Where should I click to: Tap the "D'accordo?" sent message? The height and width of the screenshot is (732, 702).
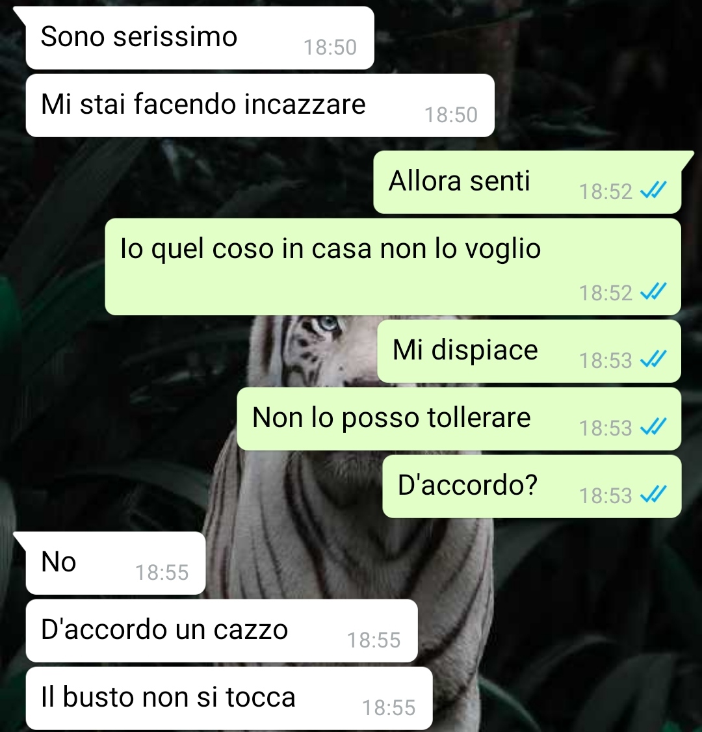point(532,486)
